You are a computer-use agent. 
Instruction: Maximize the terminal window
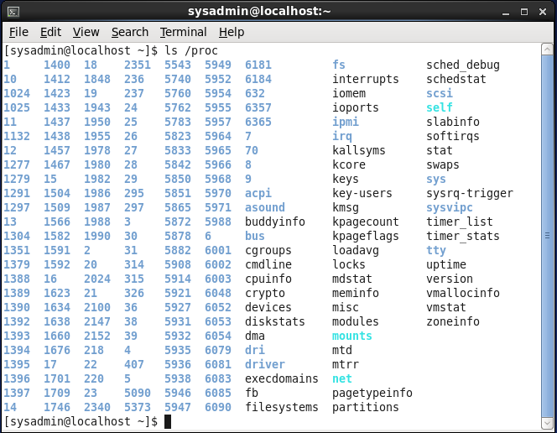pos(524,12)
